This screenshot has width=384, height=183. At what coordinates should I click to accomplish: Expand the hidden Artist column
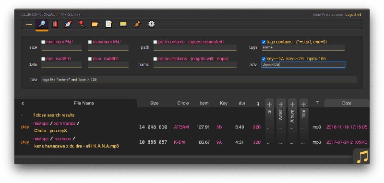[281, 104]
